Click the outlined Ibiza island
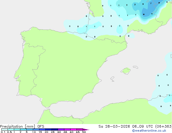Screen dimensions: 172x133 tap(112, 78)
